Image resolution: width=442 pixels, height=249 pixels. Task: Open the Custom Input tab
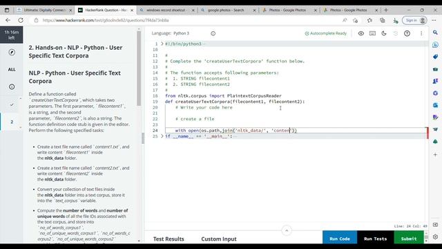[x=219, y=239]
